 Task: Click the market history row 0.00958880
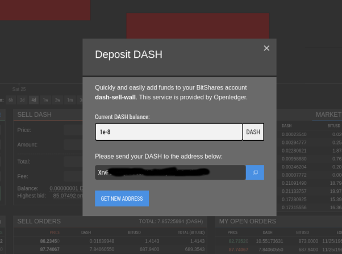click(x=309, y=159)
